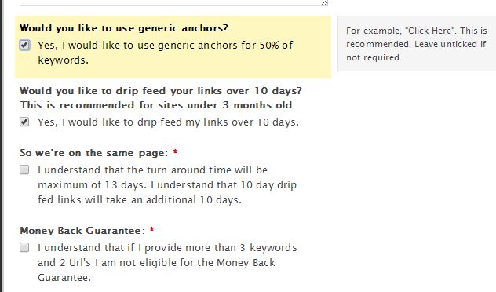
Task: Click the 'Money Back Guarantee' heading
Action: click(82, 231)
